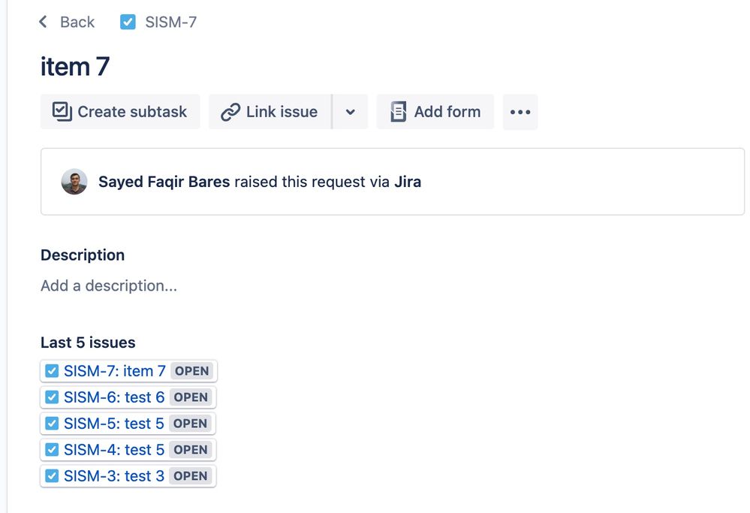The width and height of the screenshot is (750, 513).
Task: Click the chain link icon
Action: click(x=230, y=112)
